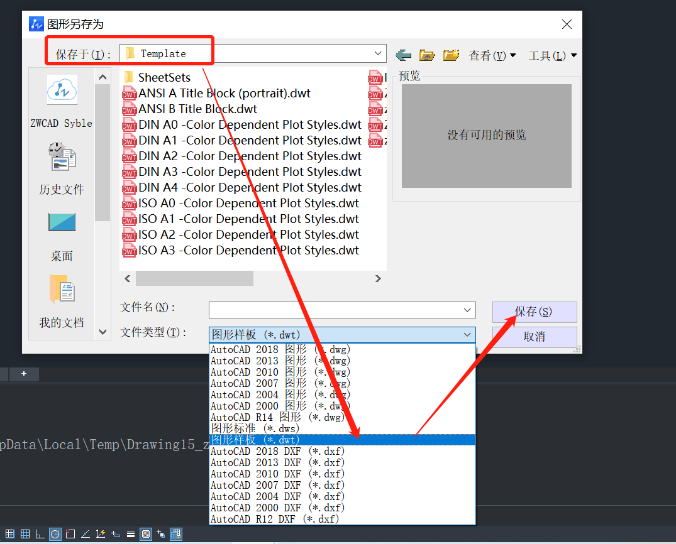This screenshot has height=544, width=676.
Task: Expand the 文件名 filename history arrow
Action: click(x=467, y=310)
